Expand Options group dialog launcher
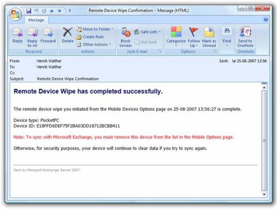Image resolution: width=277 pixels, height=209 pixels. [215, 51]
